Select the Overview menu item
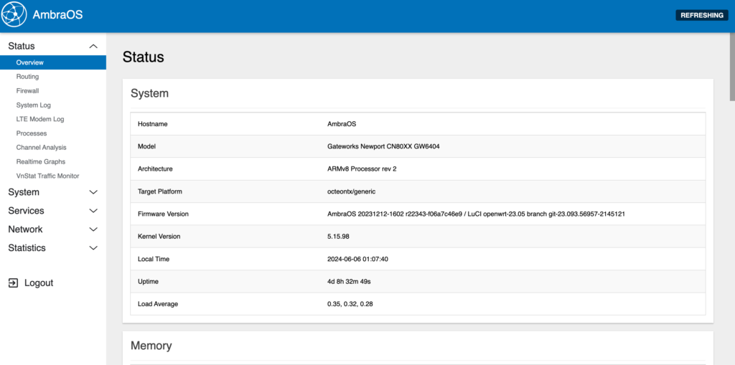This screenshot has width=735, height=365. pos(53,62)
